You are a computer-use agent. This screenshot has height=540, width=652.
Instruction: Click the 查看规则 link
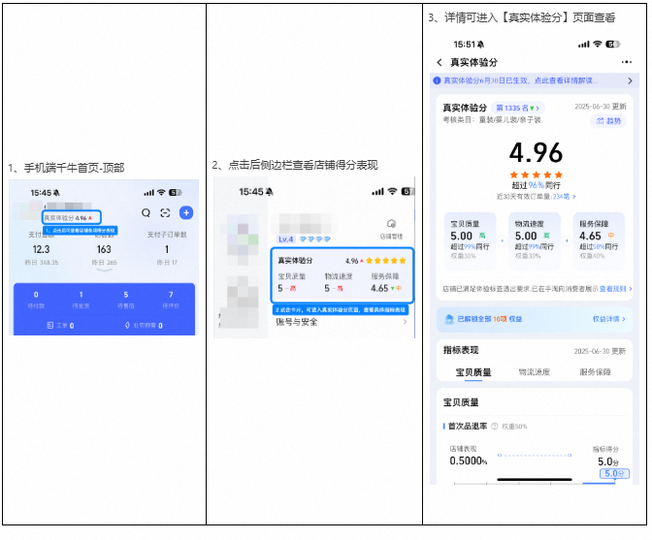(612, 289)
